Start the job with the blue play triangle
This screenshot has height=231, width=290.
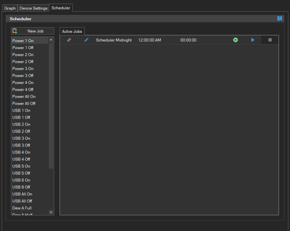(253, 40)
